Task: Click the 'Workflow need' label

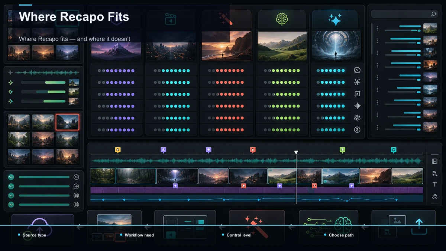Action: tap(139, 235)
